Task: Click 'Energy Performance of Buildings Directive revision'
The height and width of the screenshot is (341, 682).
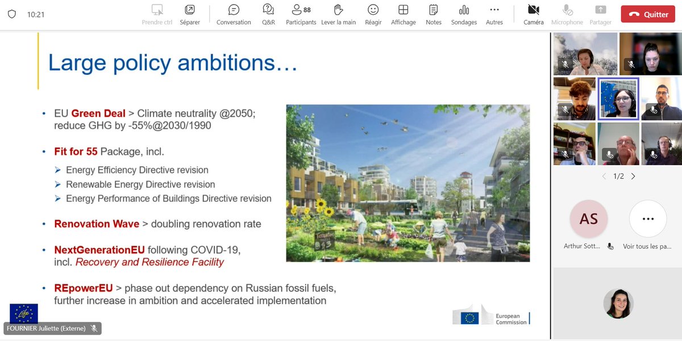Action: click(169, 199)
